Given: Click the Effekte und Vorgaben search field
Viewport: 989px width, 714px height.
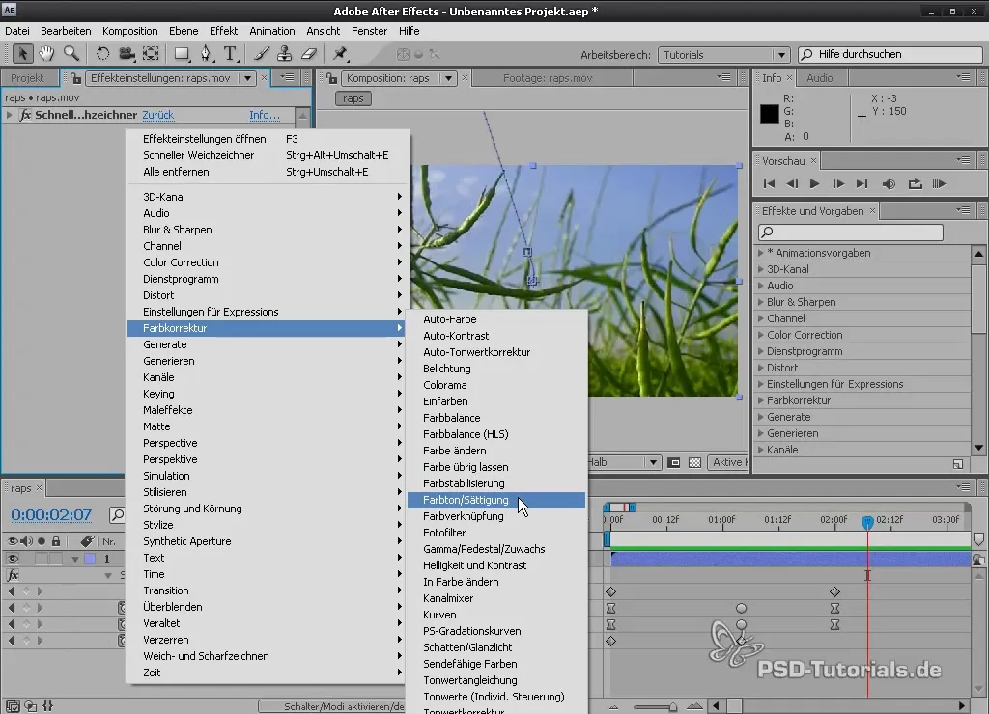Looking at the screenshot, I should (850, 233).
